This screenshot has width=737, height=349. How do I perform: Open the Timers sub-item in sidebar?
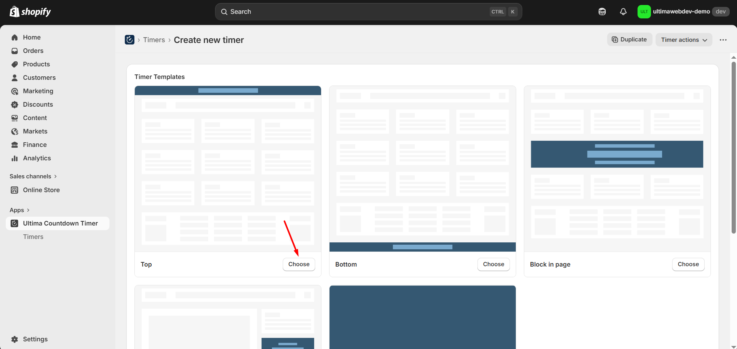[x=33, y=237]
